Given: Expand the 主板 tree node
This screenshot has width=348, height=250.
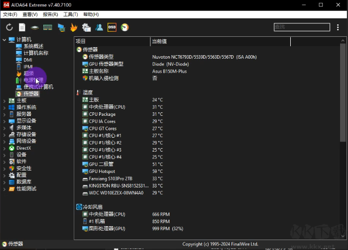Looking at the screenshot, I should click(4, 101).
